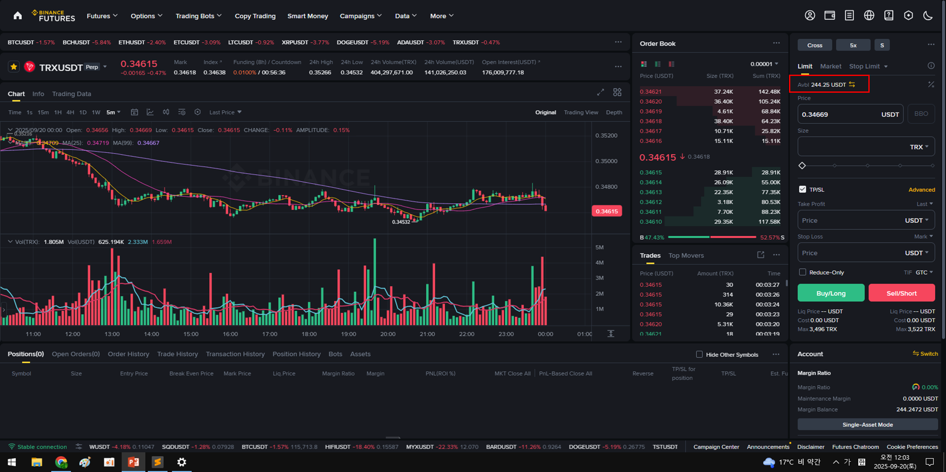The width and height of the screenshot is (946, 472).
Task: Switch to the Market order tab
Action: (x=830, y=66)
